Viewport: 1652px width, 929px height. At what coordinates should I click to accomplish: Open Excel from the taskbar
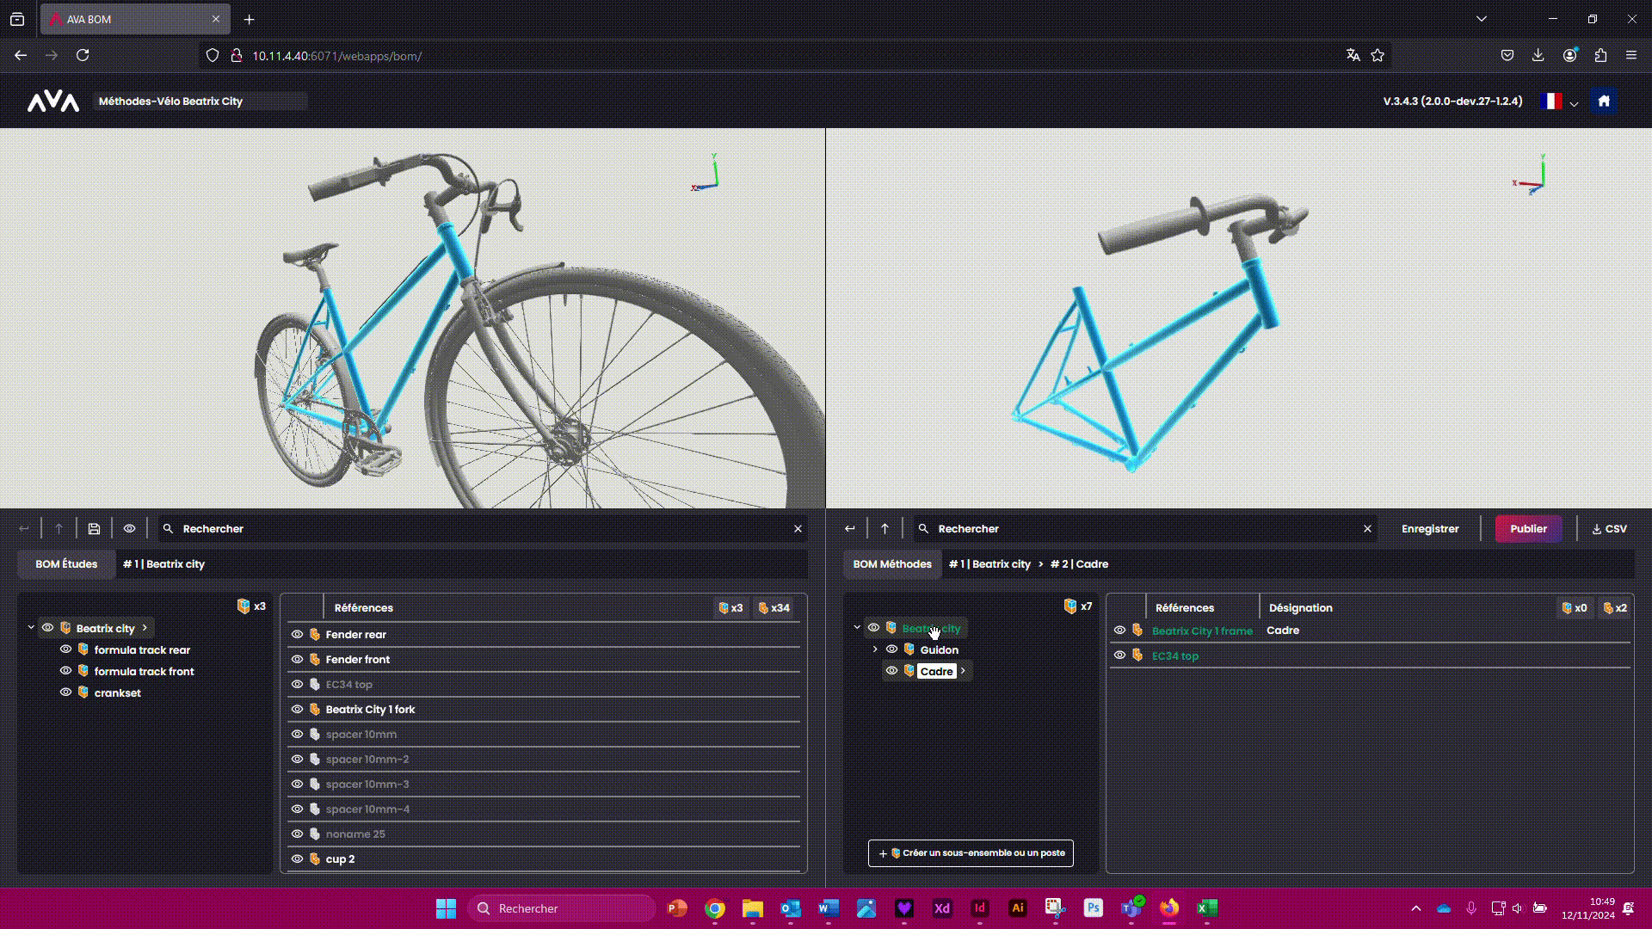point(1207,908)
